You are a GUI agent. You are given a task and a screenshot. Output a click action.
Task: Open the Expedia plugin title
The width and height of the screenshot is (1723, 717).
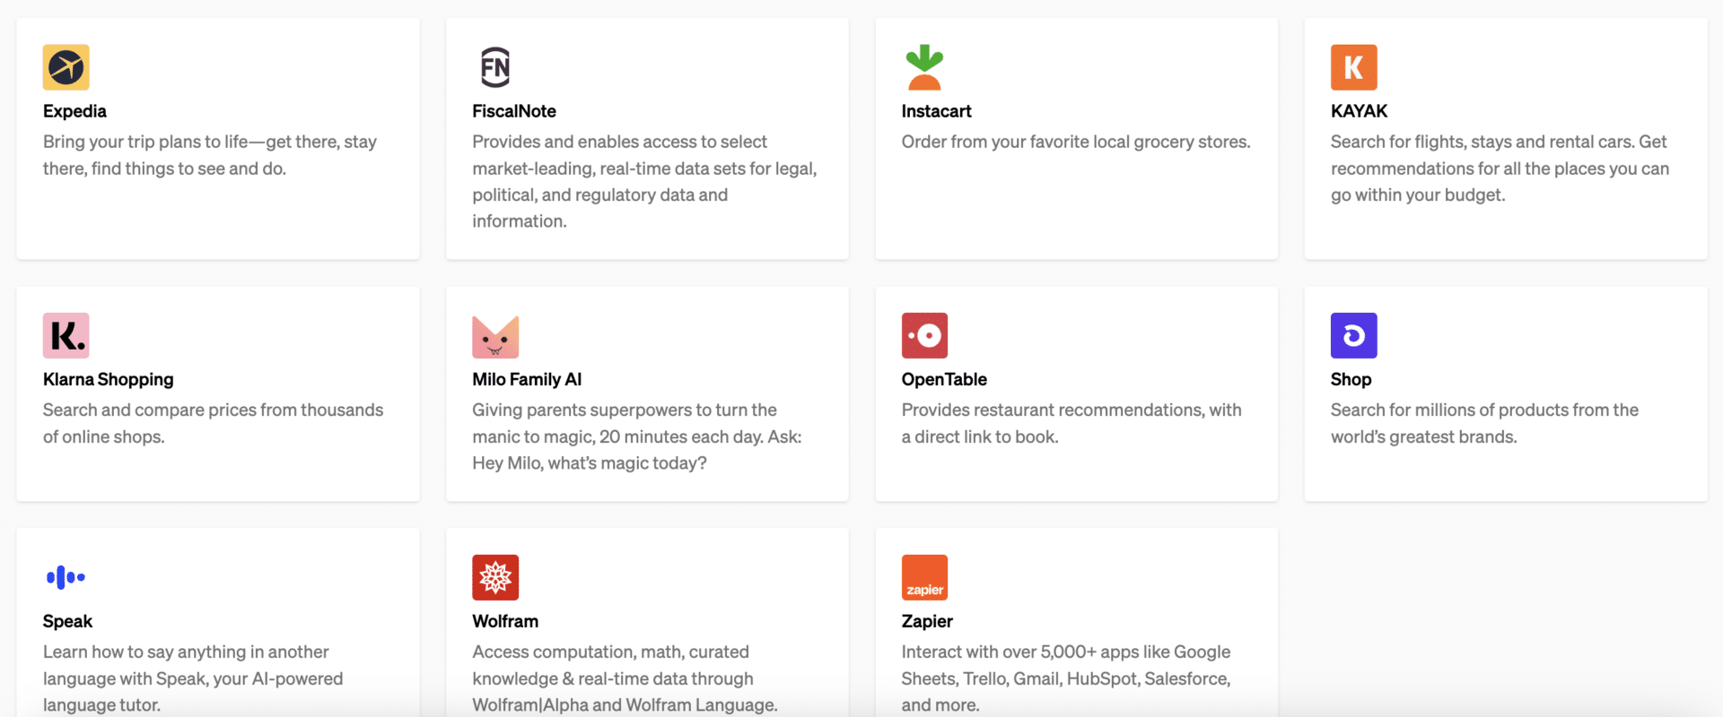pyautogui.click(x=74, y=111)
